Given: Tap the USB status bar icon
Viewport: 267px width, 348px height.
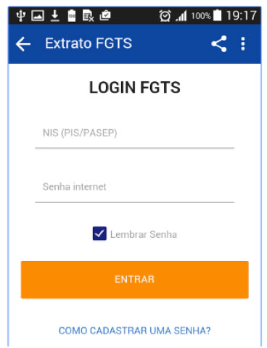Looking at the screenshot, I should [21, 16].
